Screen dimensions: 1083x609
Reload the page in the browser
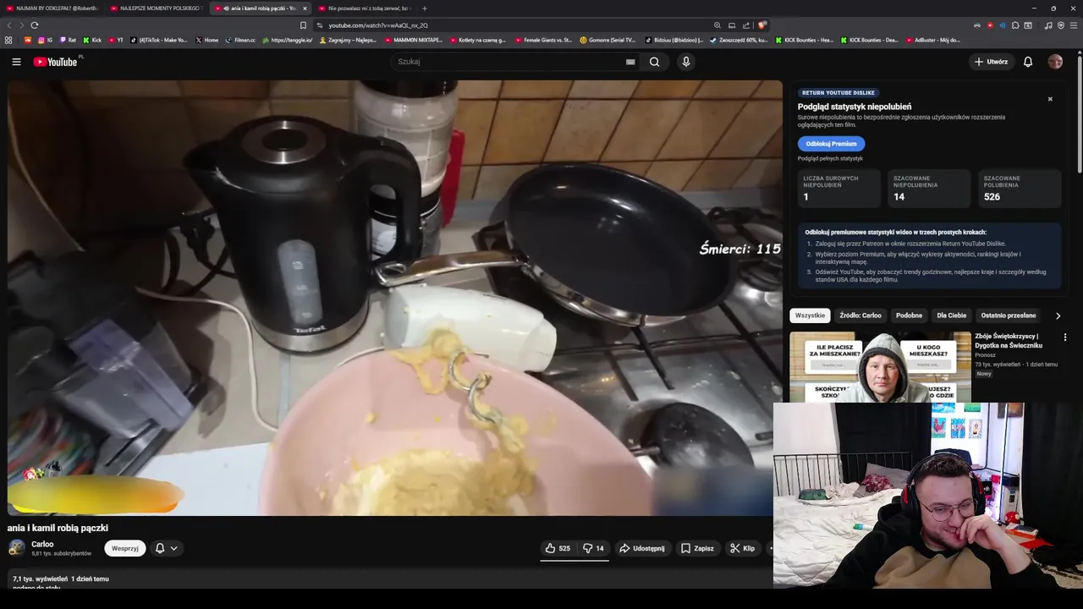point(35,25)
